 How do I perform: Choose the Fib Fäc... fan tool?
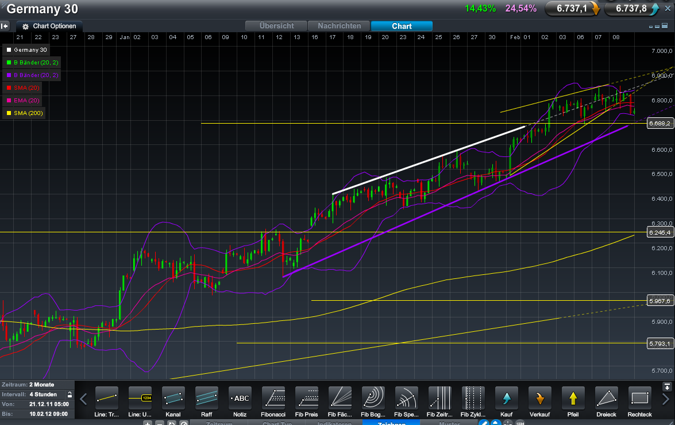pyautogui.click(x=340, y=398)
